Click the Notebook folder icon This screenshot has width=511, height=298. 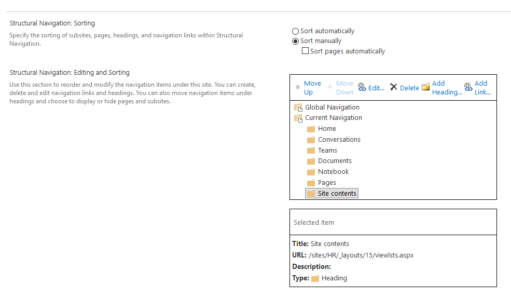click(311, 172)
